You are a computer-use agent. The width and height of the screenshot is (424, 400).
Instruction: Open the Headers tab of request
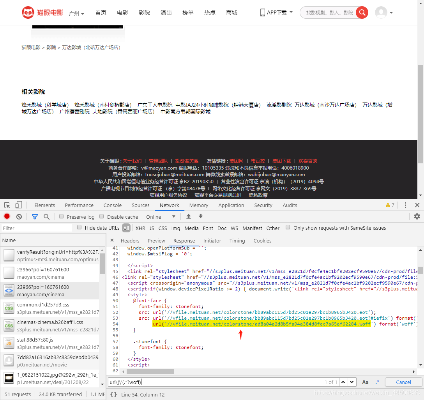(x=130, y=241)
